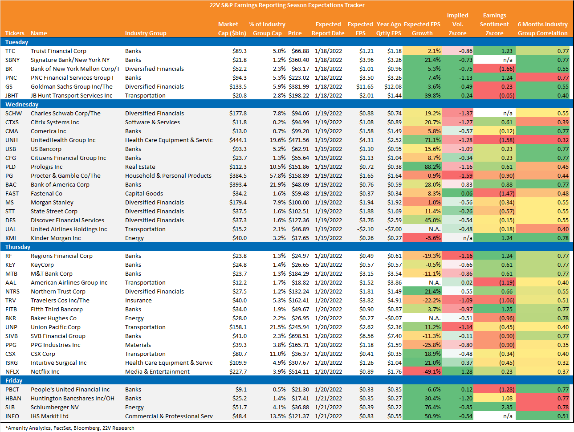This screenshot has width=574, height=432.
Task: Click the Friday section header
Action: (287, 380)
